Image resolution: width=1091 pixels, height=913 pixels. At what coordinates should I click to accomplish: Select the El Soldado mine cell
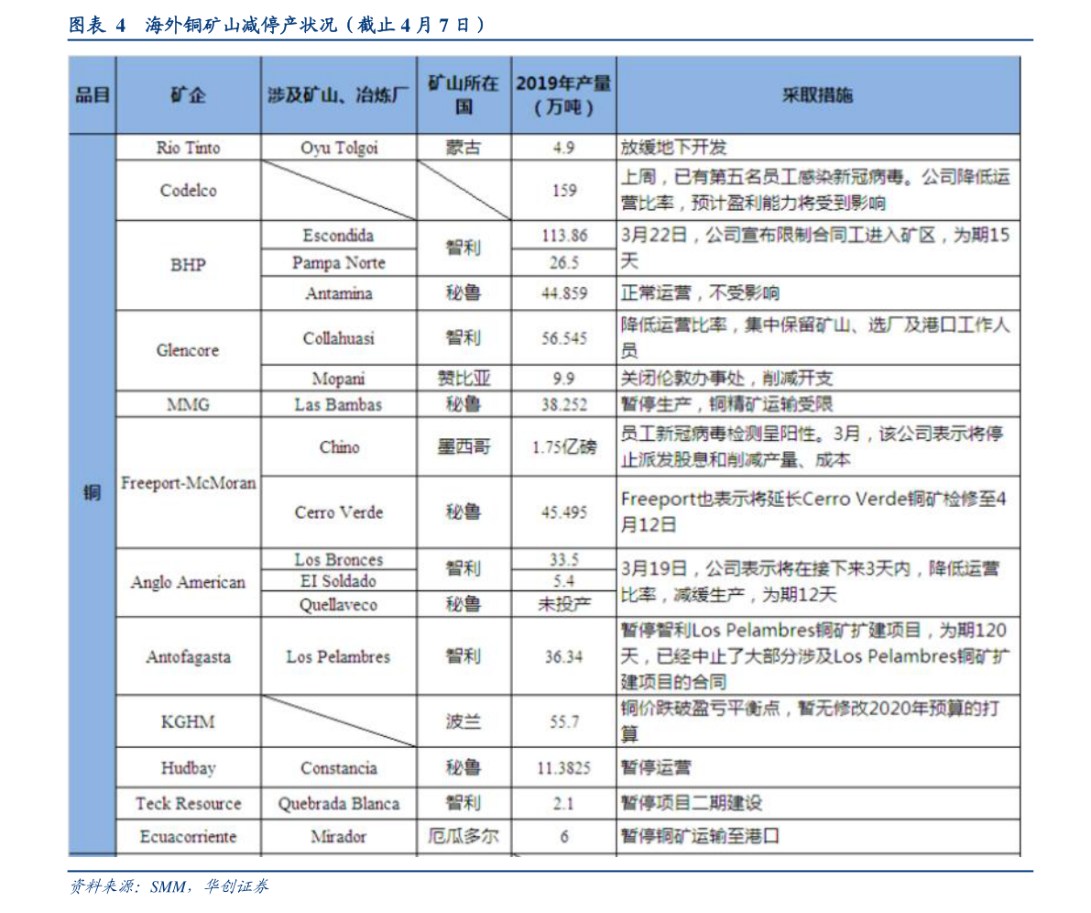(339, 581)
